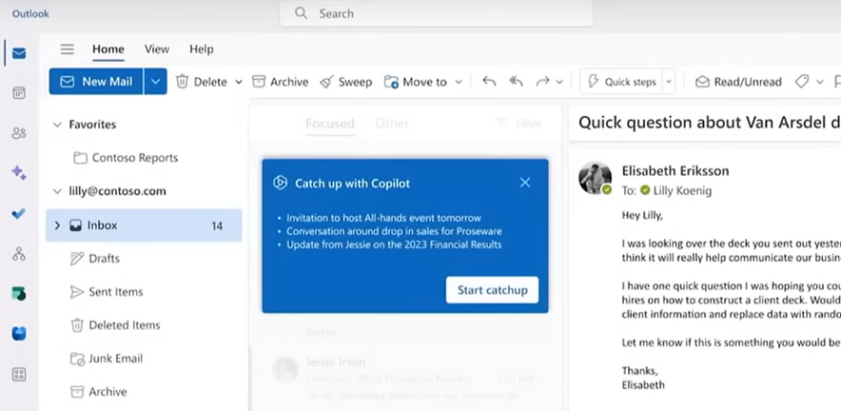
Task: Click the Start catchup button
Action: point(493,290)
